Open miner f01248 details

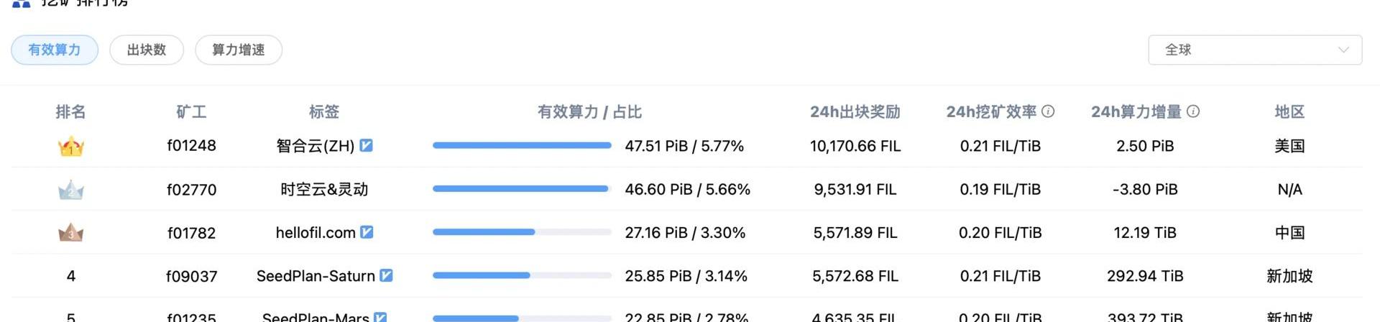[x=191, y=146]
